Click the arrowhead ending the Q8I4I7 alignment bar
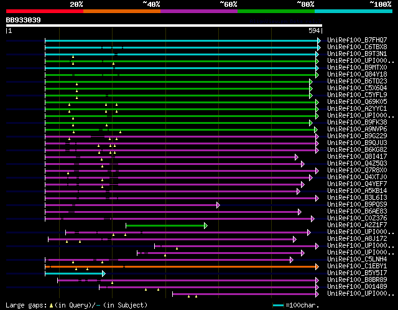Image resolution: width=398 pixels, height=310 pixels. coord(297,157)
